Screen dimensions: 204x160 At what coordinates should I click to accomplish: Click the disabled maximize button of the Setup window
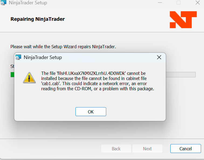pos(178,3)
